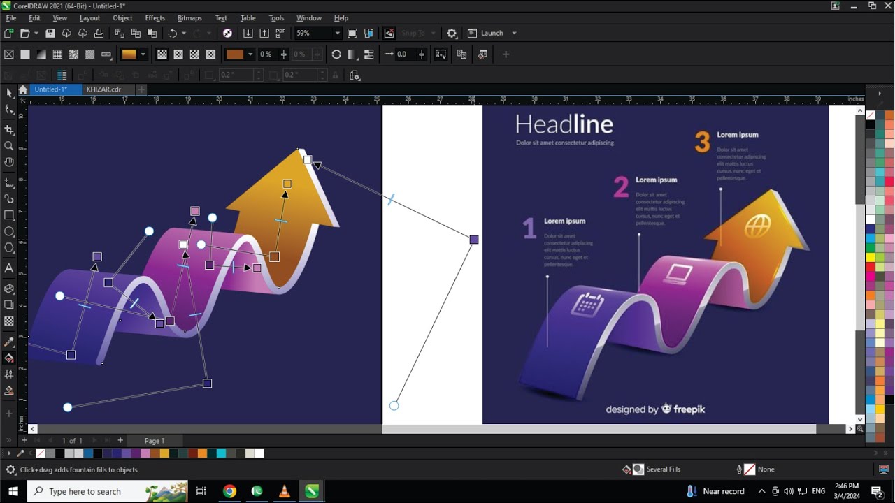The height and width of the screenshot is (503, 895).
Task: Click the Import icon
Action: tap(248, 33)
